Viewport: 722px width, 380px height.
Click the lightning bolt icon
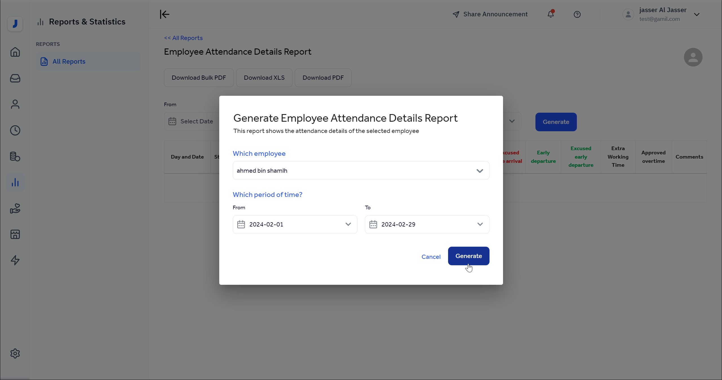15,260
